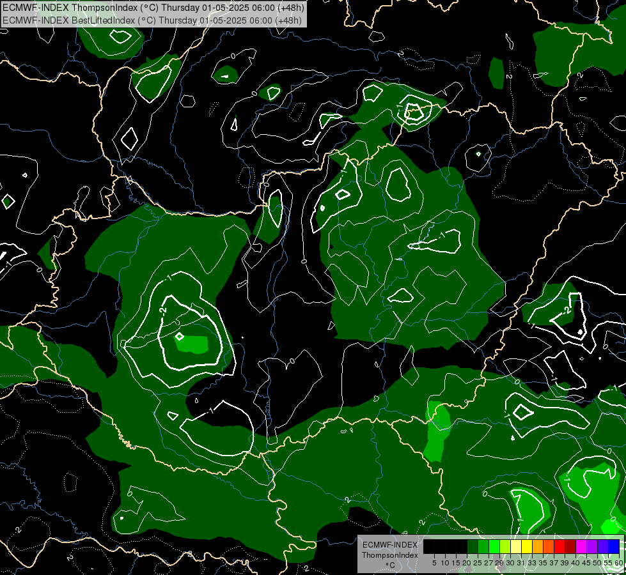The image size is (626, 575).
Task: Click the °C unit label in the legend
Action: coord(390,565)
